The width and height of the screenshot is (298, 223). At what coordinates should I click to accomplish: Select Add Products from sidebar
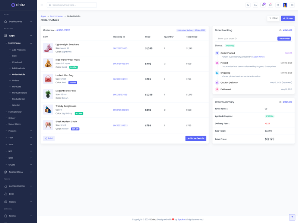pos(19,50)
